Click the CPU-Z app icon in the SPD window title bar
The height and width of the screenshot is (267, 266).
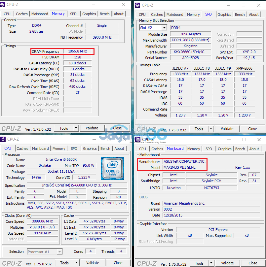[137, 5]
